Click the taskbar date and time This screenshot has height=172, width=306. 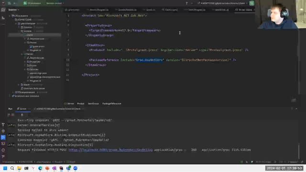click(284, 168)
